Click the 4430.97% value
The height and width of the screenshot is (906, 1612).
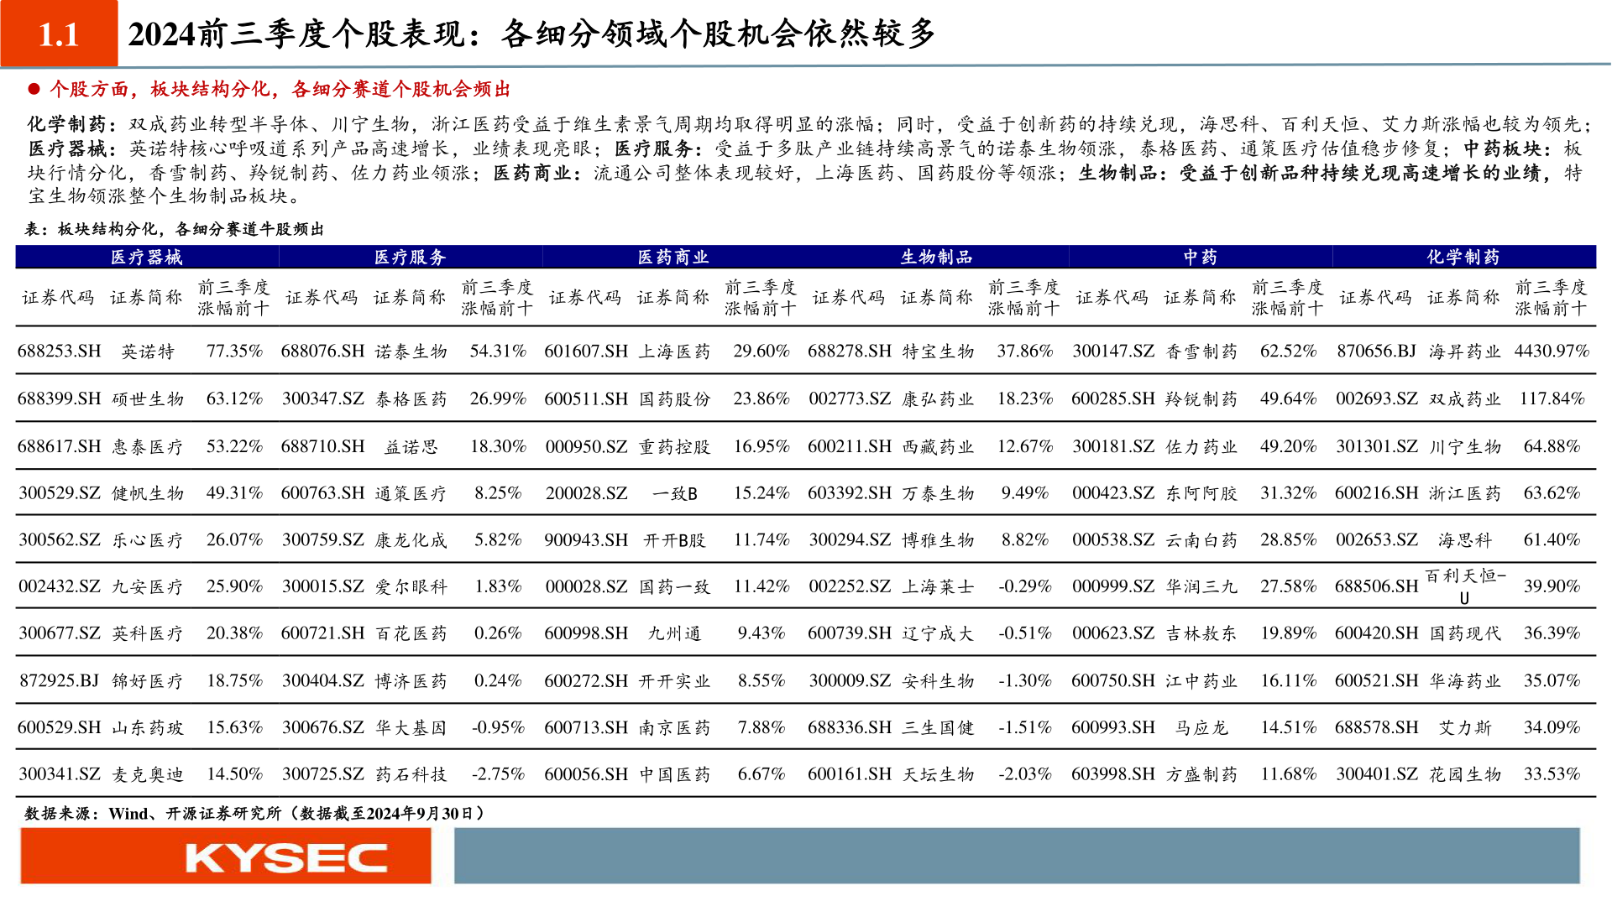pos(1552,351)
